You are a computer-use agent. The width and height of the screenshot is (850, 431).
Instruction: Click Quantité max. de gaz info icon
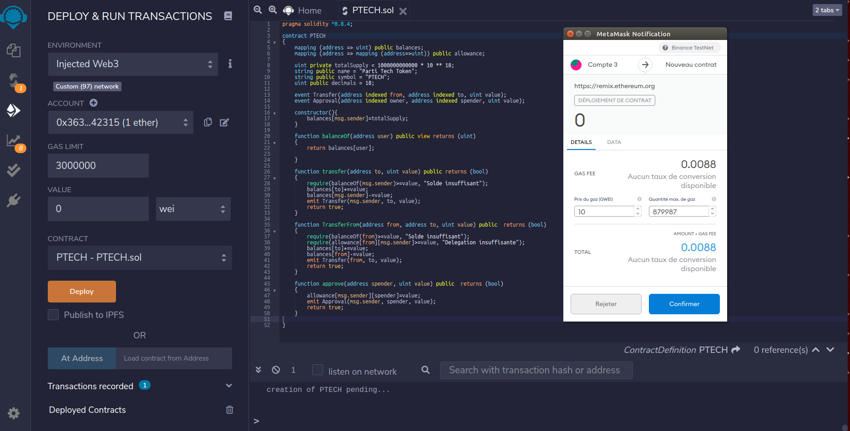point(714,199)
